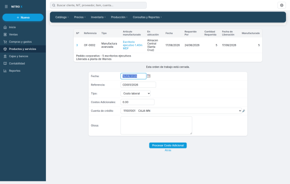This screenshot has width=290, height=184.
Task: Click Almacen Central (Santa Cruz) cell
Action: pyautogui.click(x=153, y=45)
